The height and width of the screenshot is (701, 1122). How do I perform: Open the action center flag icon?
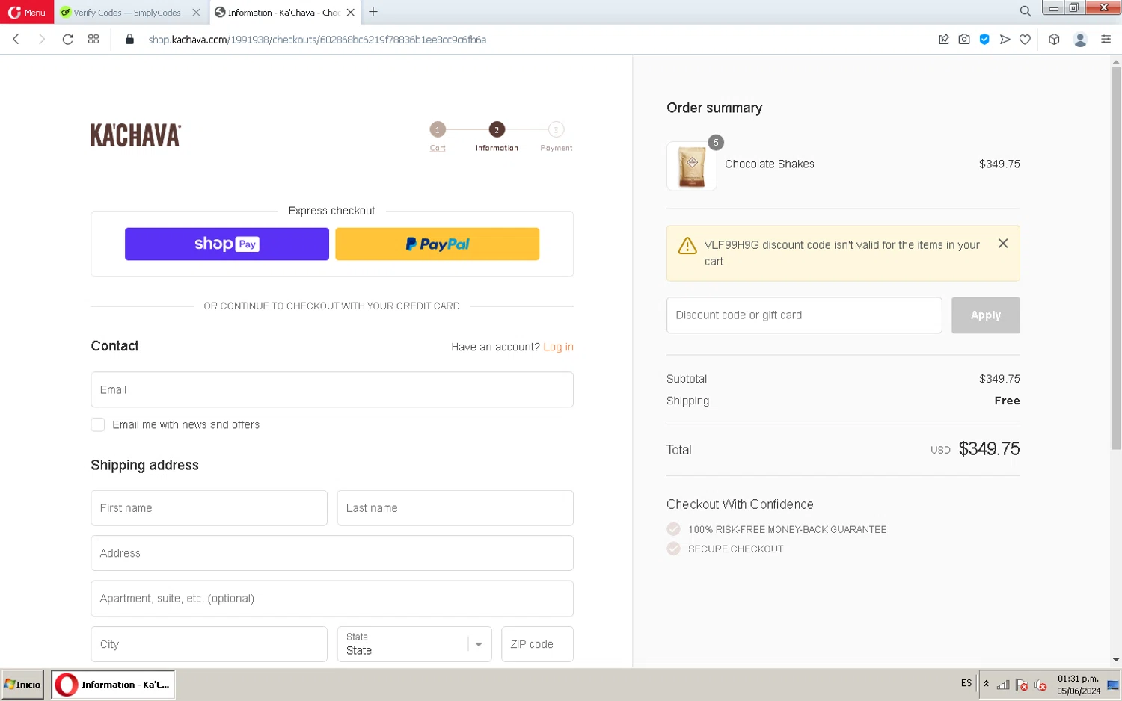[1021, 685]
